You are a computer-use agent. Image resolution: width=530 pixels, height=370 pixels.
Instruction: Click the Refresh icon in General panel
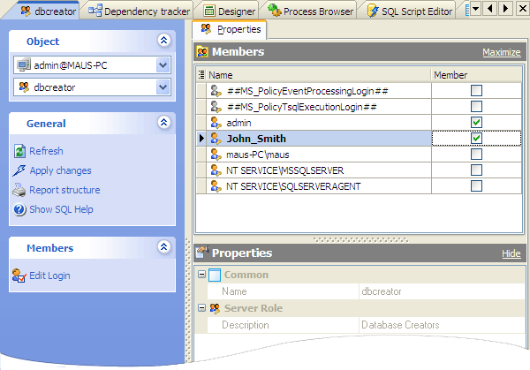coord(20,151)
